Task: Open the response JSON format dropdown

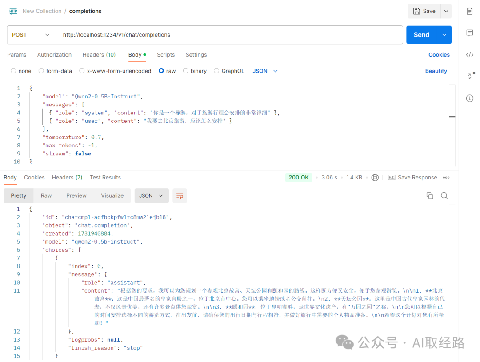Action: coord(152,196)
